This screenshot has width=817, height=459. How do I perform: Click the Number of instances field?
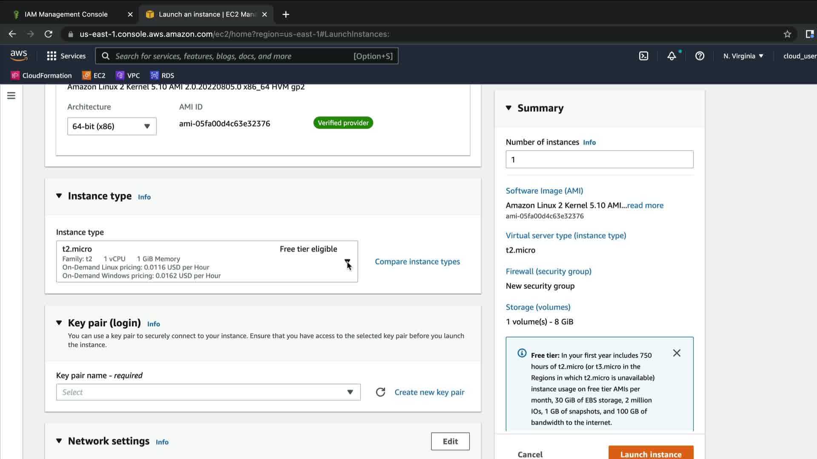pos(599,160)
